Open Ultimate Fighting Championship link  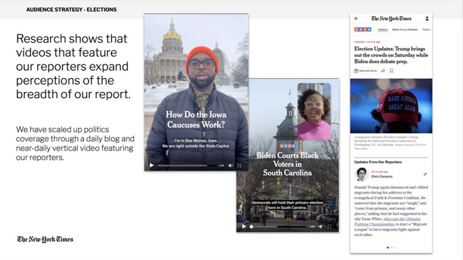387,222
